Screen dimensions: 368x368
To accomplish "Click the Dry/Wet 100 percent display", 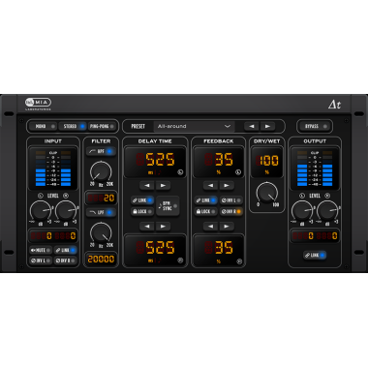I will [267, 162].
